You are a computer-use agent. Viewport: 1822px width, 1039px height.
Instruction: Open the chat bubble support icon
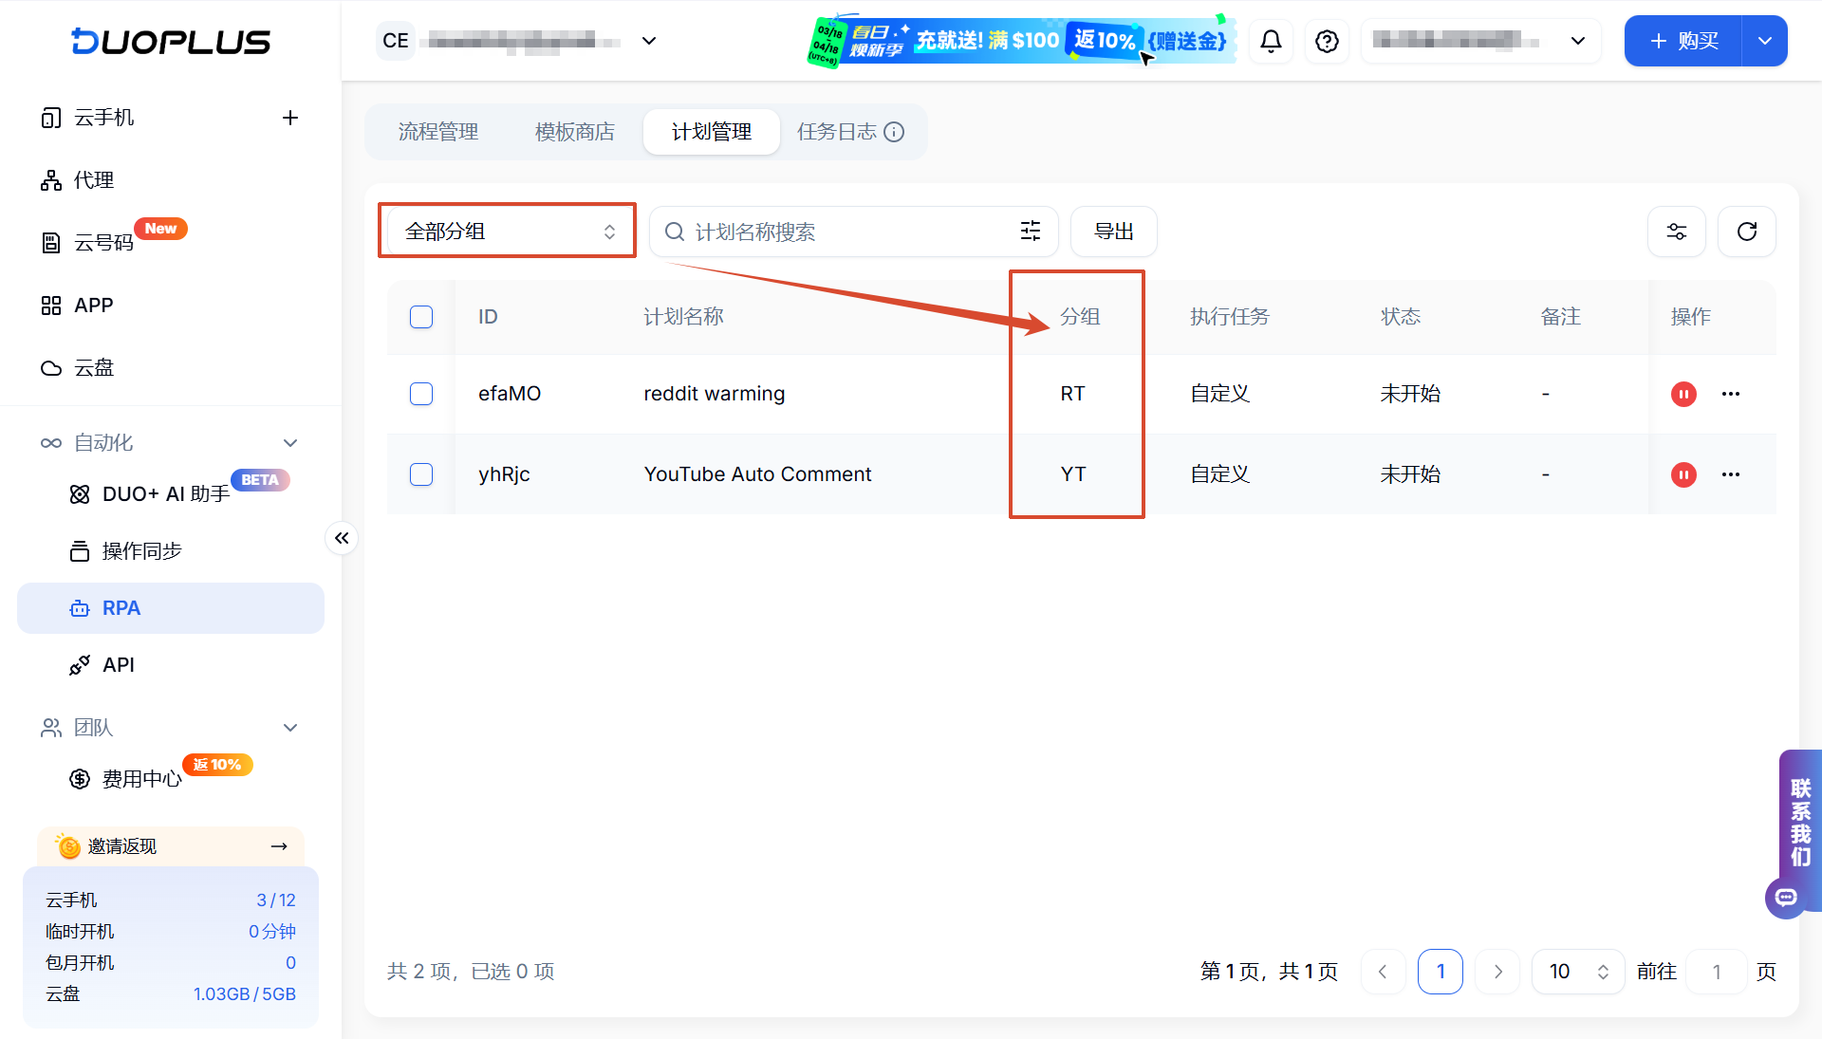click(x=1786, y=898)
